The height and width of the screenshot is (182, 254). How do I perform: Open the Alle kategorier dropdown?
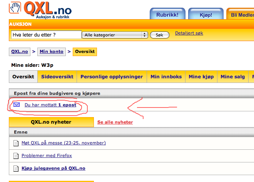115,35
